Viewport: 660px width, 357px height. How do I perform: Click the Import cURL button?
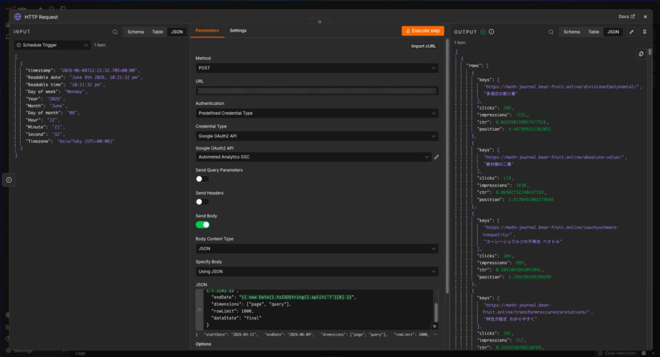click(x=423, y=46)
